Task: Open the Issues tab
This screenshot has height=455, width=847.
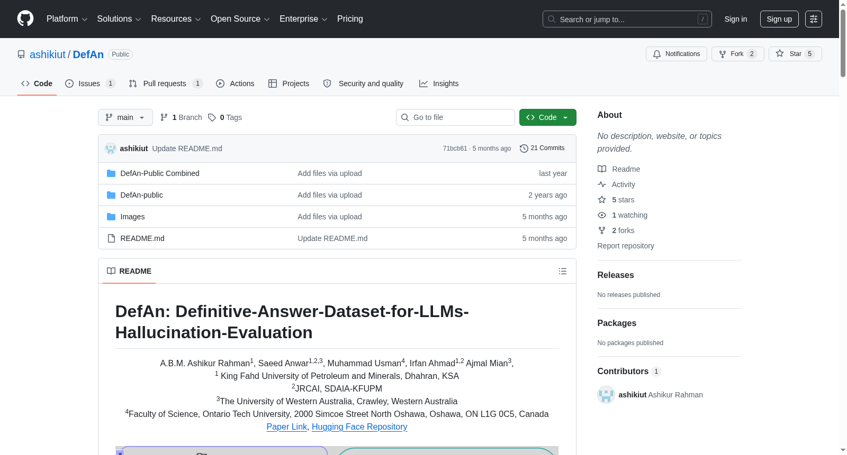Action: pyautogui.click(x=90, y=83)
